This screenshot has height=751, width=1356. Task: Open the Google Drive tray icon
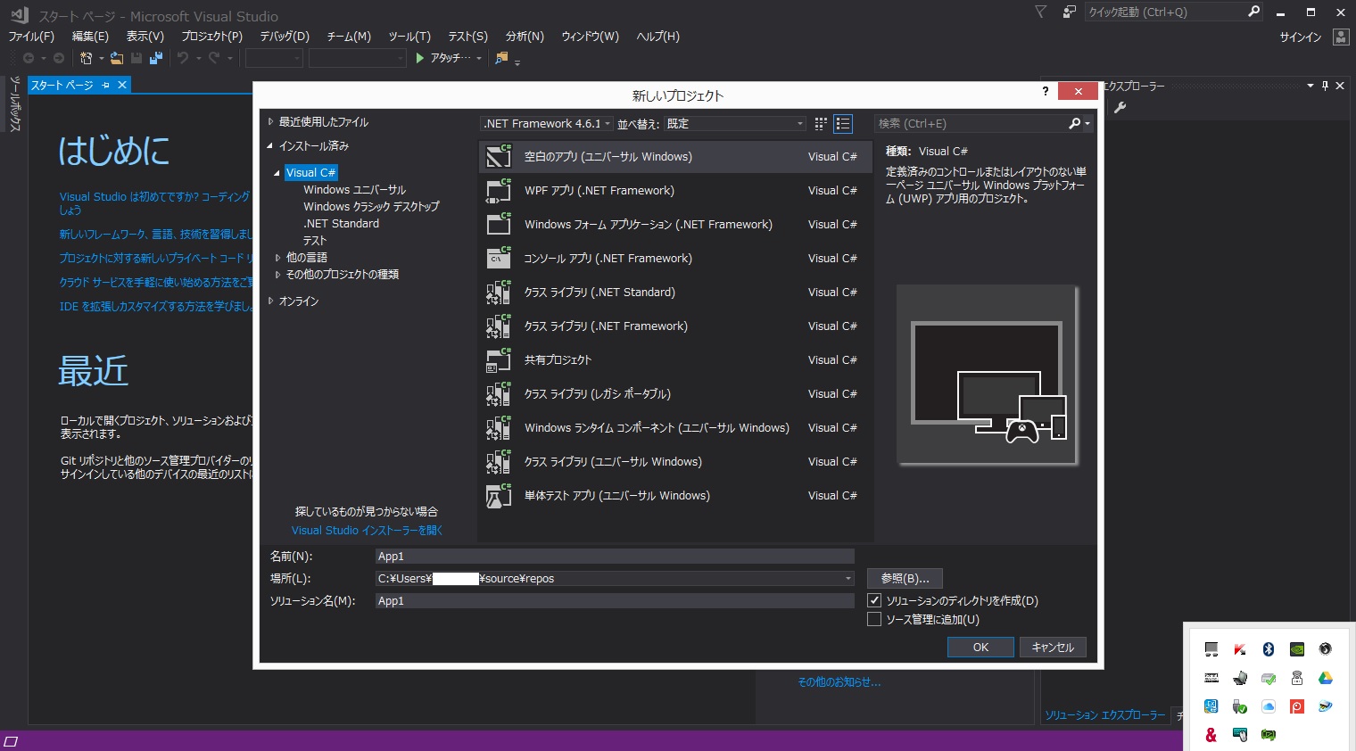point(1325,678)
